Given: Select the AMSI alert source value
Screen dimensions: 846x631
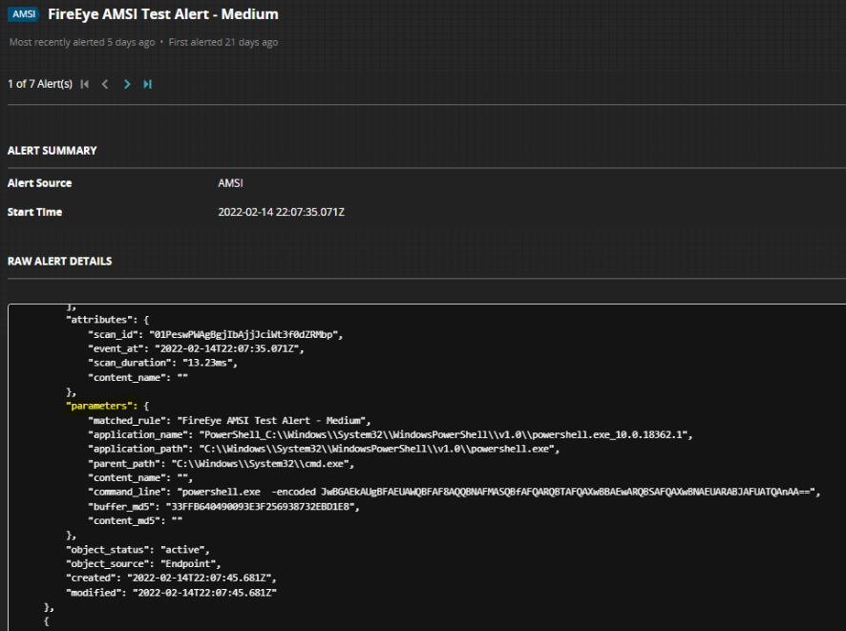Looking at the screenshot, I should pos(230,183).
